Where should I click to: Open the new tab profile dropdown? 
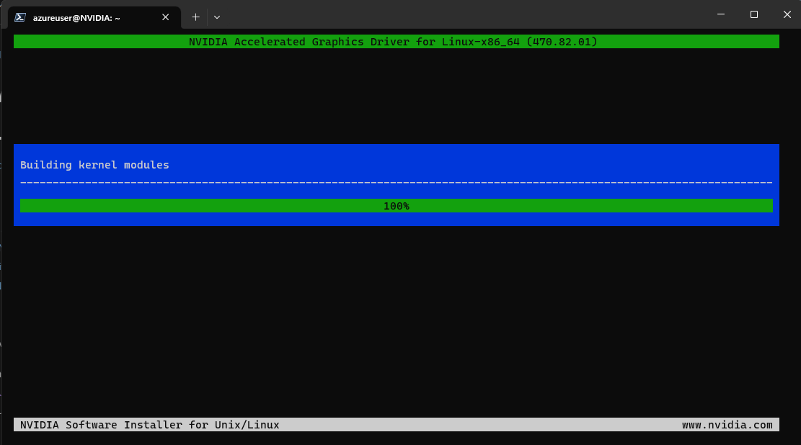click(x=217, y=17)
